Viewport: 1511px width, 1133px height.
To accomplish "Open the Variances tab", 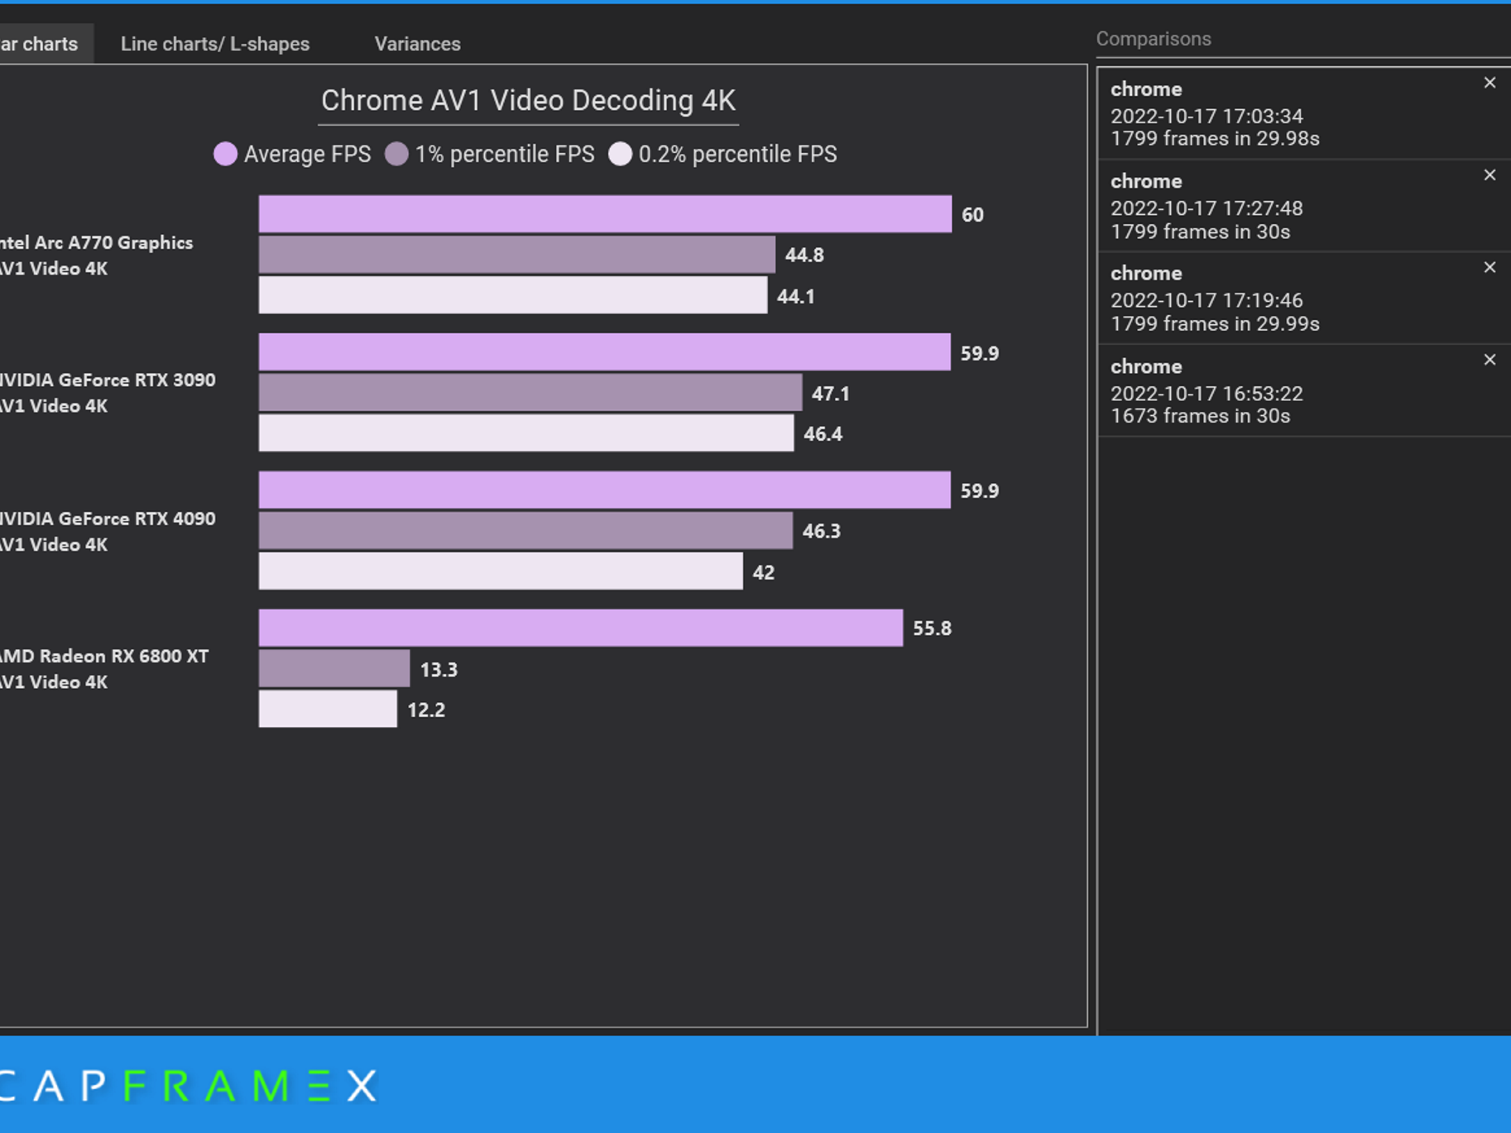I will pos(418,44).
